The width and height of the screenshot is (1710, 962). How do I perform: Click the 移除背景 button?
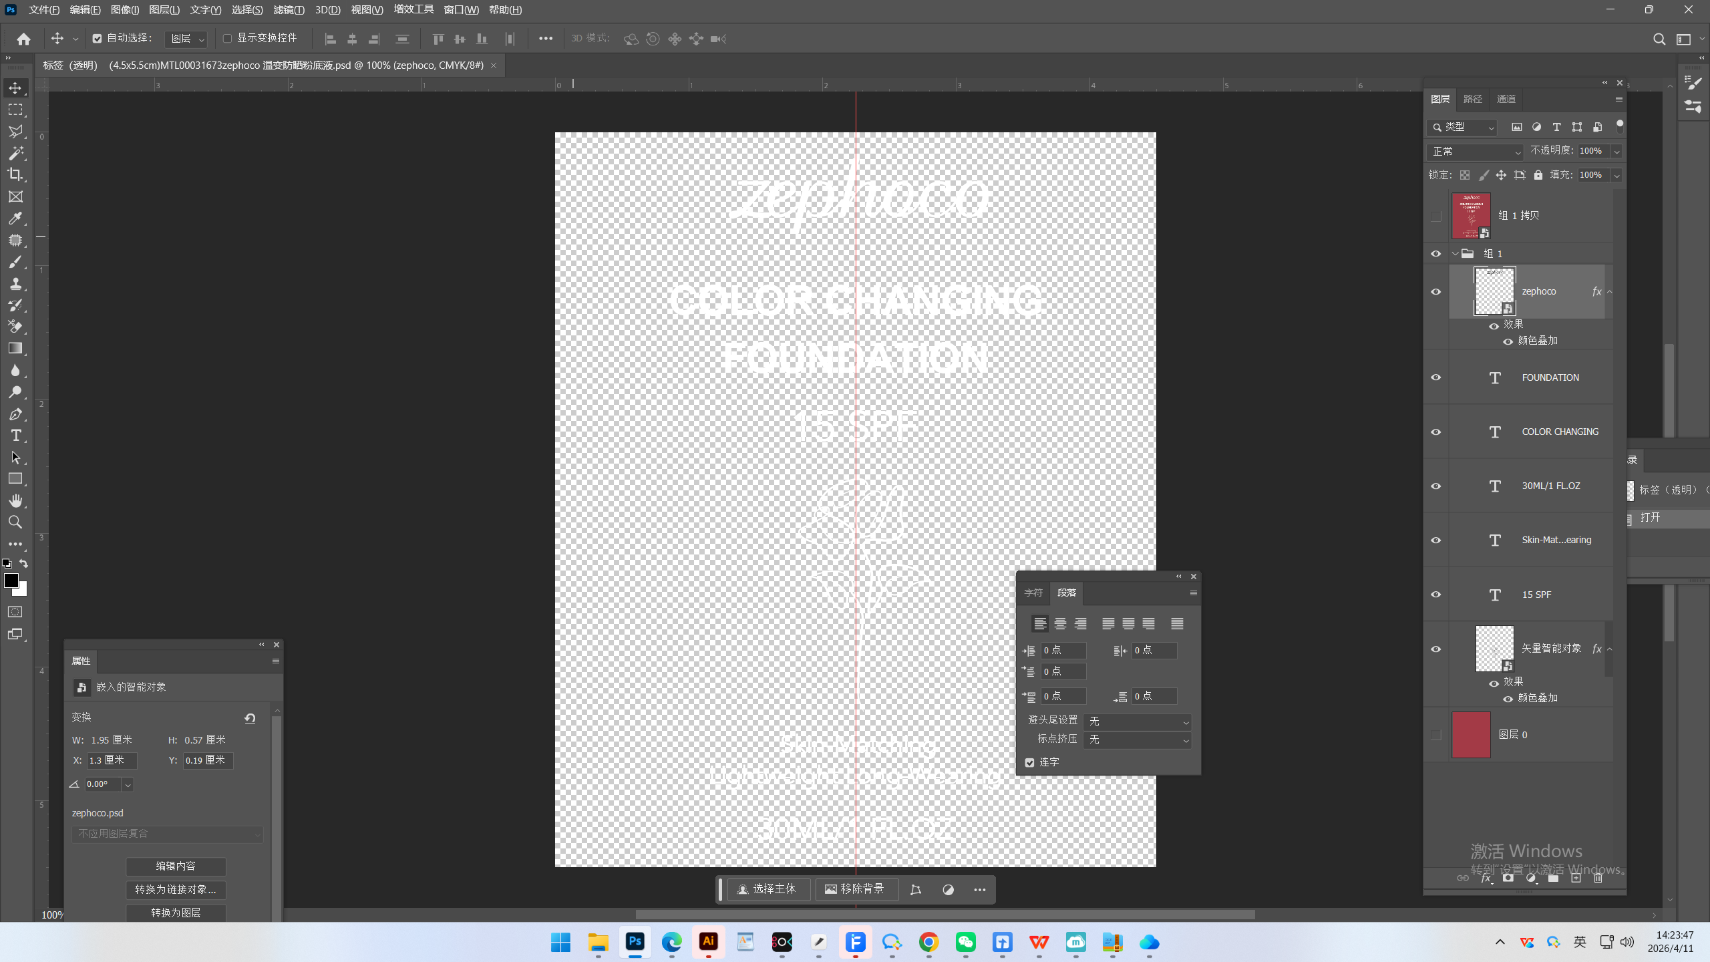click(x=856, y=889)
